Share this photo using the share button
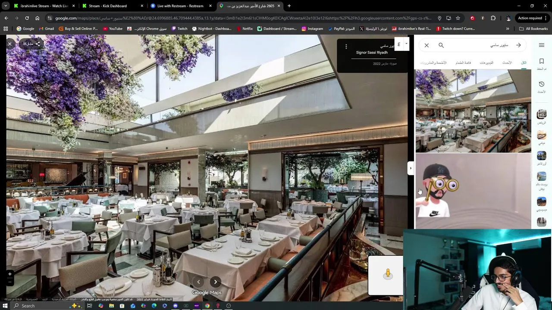This screenshot has width=552, height=310. (31, 44)
